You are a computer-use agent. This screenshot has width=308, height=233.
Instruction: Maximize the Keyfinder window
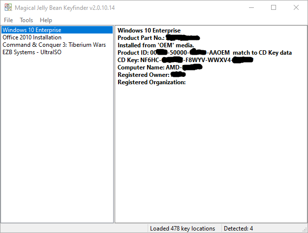(274, 7)
